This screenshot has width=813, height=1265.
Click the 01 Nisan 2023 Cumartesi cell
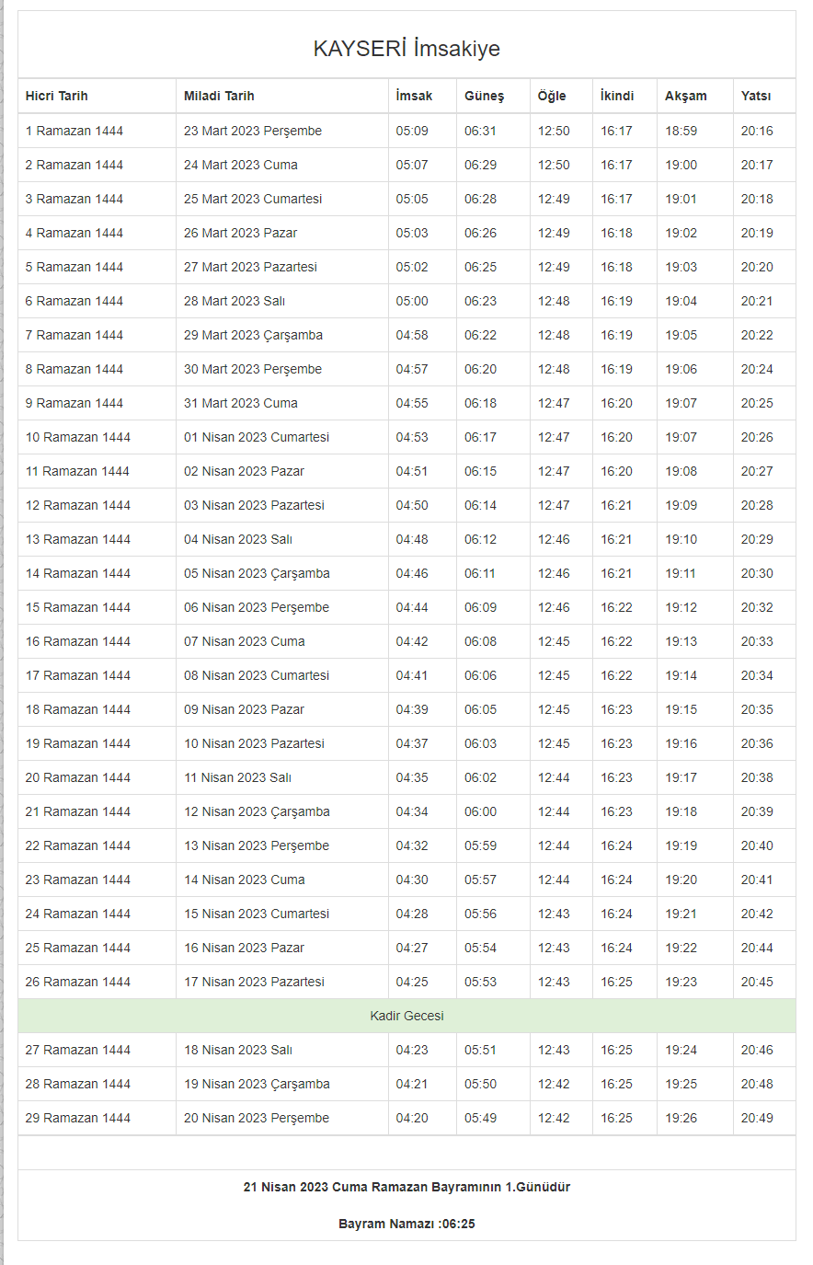[257, 437]
